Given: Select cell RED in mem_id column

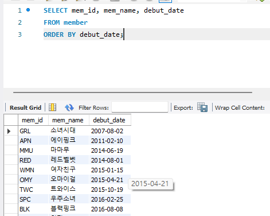Looking at the screenshot, I should coord(33,160).
